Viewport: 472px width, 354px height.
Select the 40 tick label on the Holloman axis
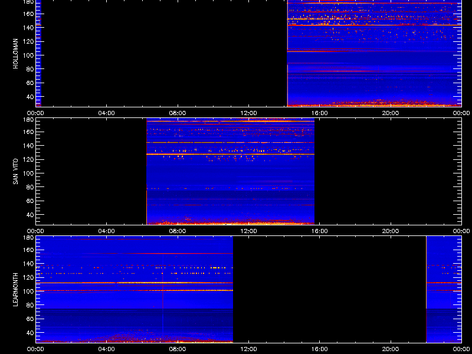(29, 97)
